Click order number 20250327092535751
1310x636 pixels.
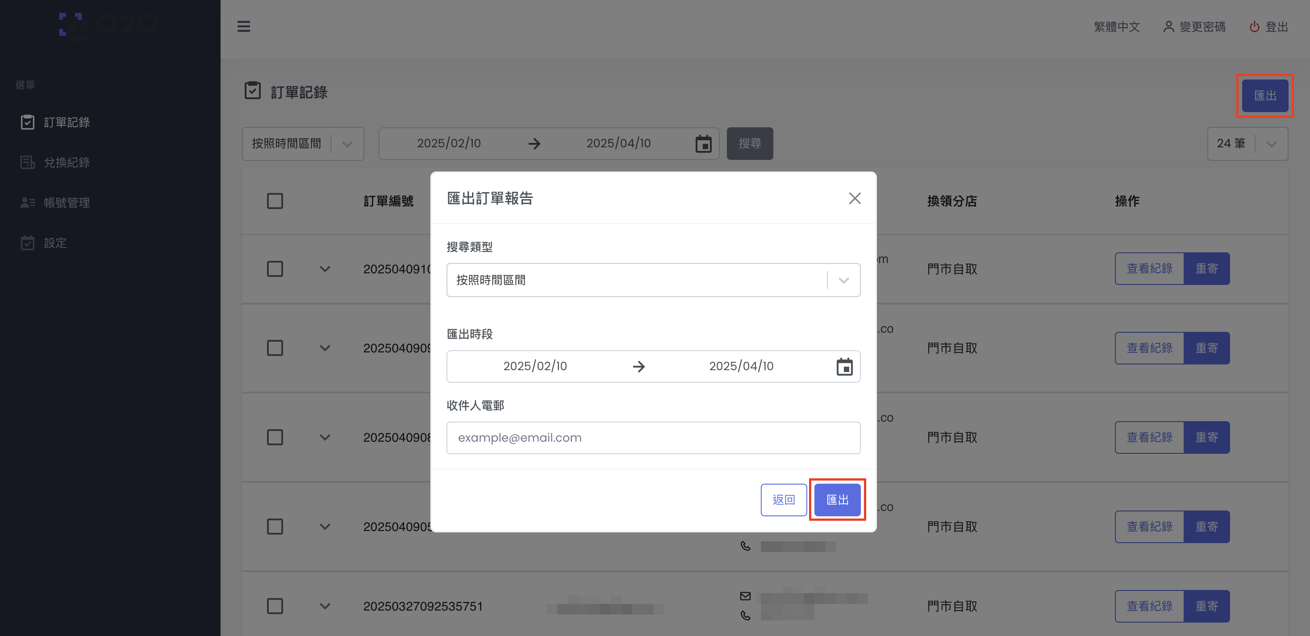pyautogui.click(x=422, y=606)
